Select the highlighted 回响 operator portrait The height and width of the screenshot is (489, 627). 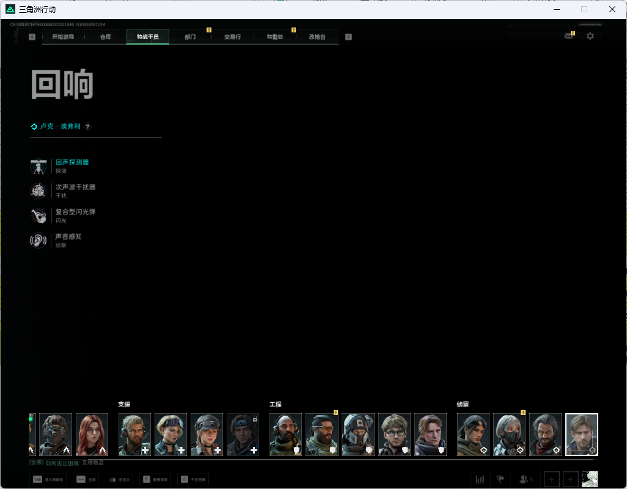(582, 435)
